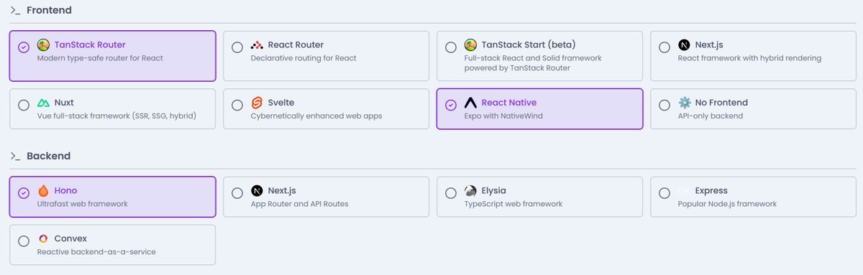Select the Svelte radio button
This screenshot has height=275, width=863.
(237, 106)
